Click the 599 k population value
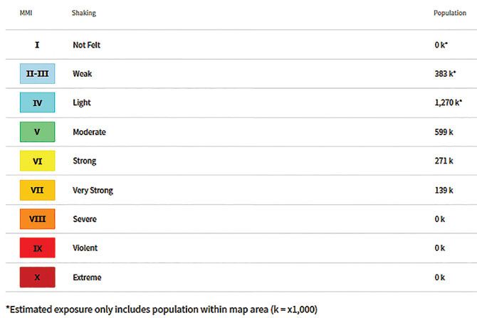Screen dimensions: 477x318 [x=445, y=132]
